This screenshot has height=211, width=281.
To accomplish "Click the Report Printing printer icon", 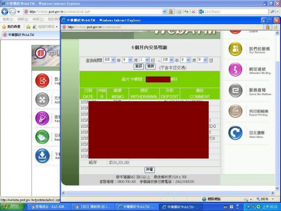I will tap(235, 111).
